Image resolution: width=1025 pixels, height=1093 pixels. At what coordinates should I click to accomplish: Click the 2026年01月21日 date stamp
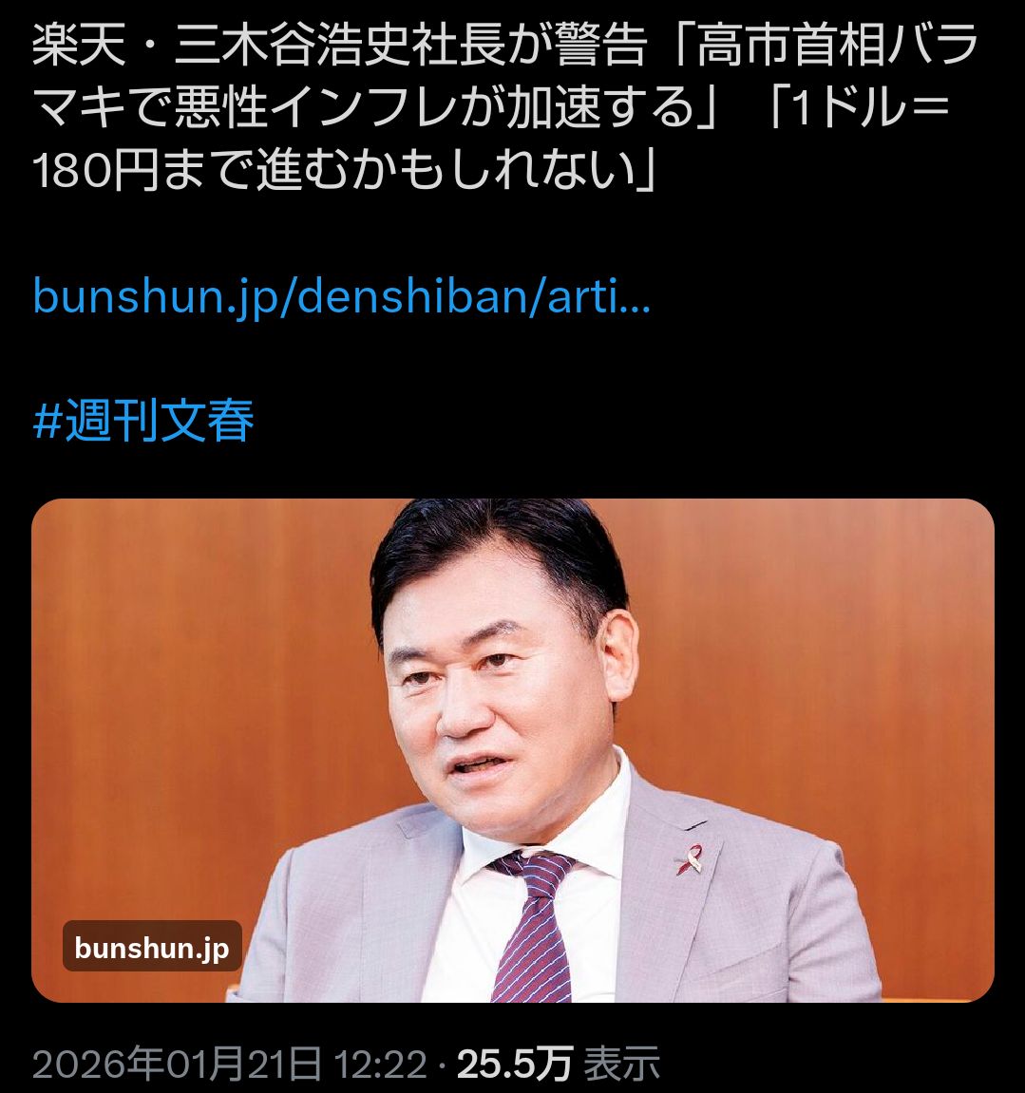pyautogui.click(x=177, y=1065)
